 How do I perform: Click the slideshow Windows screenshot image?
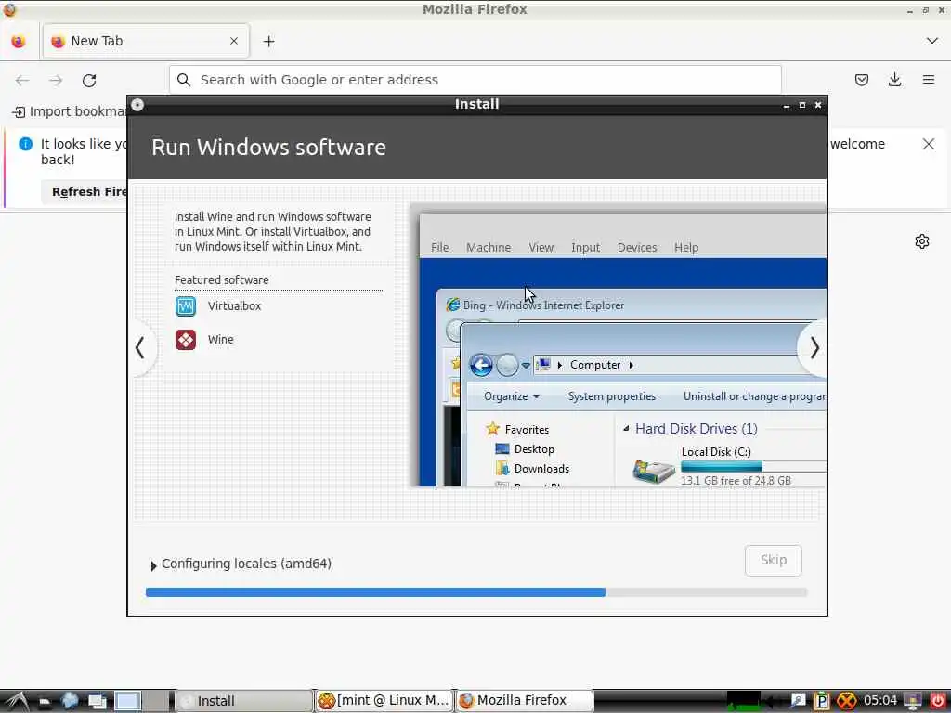click(619, 345)
